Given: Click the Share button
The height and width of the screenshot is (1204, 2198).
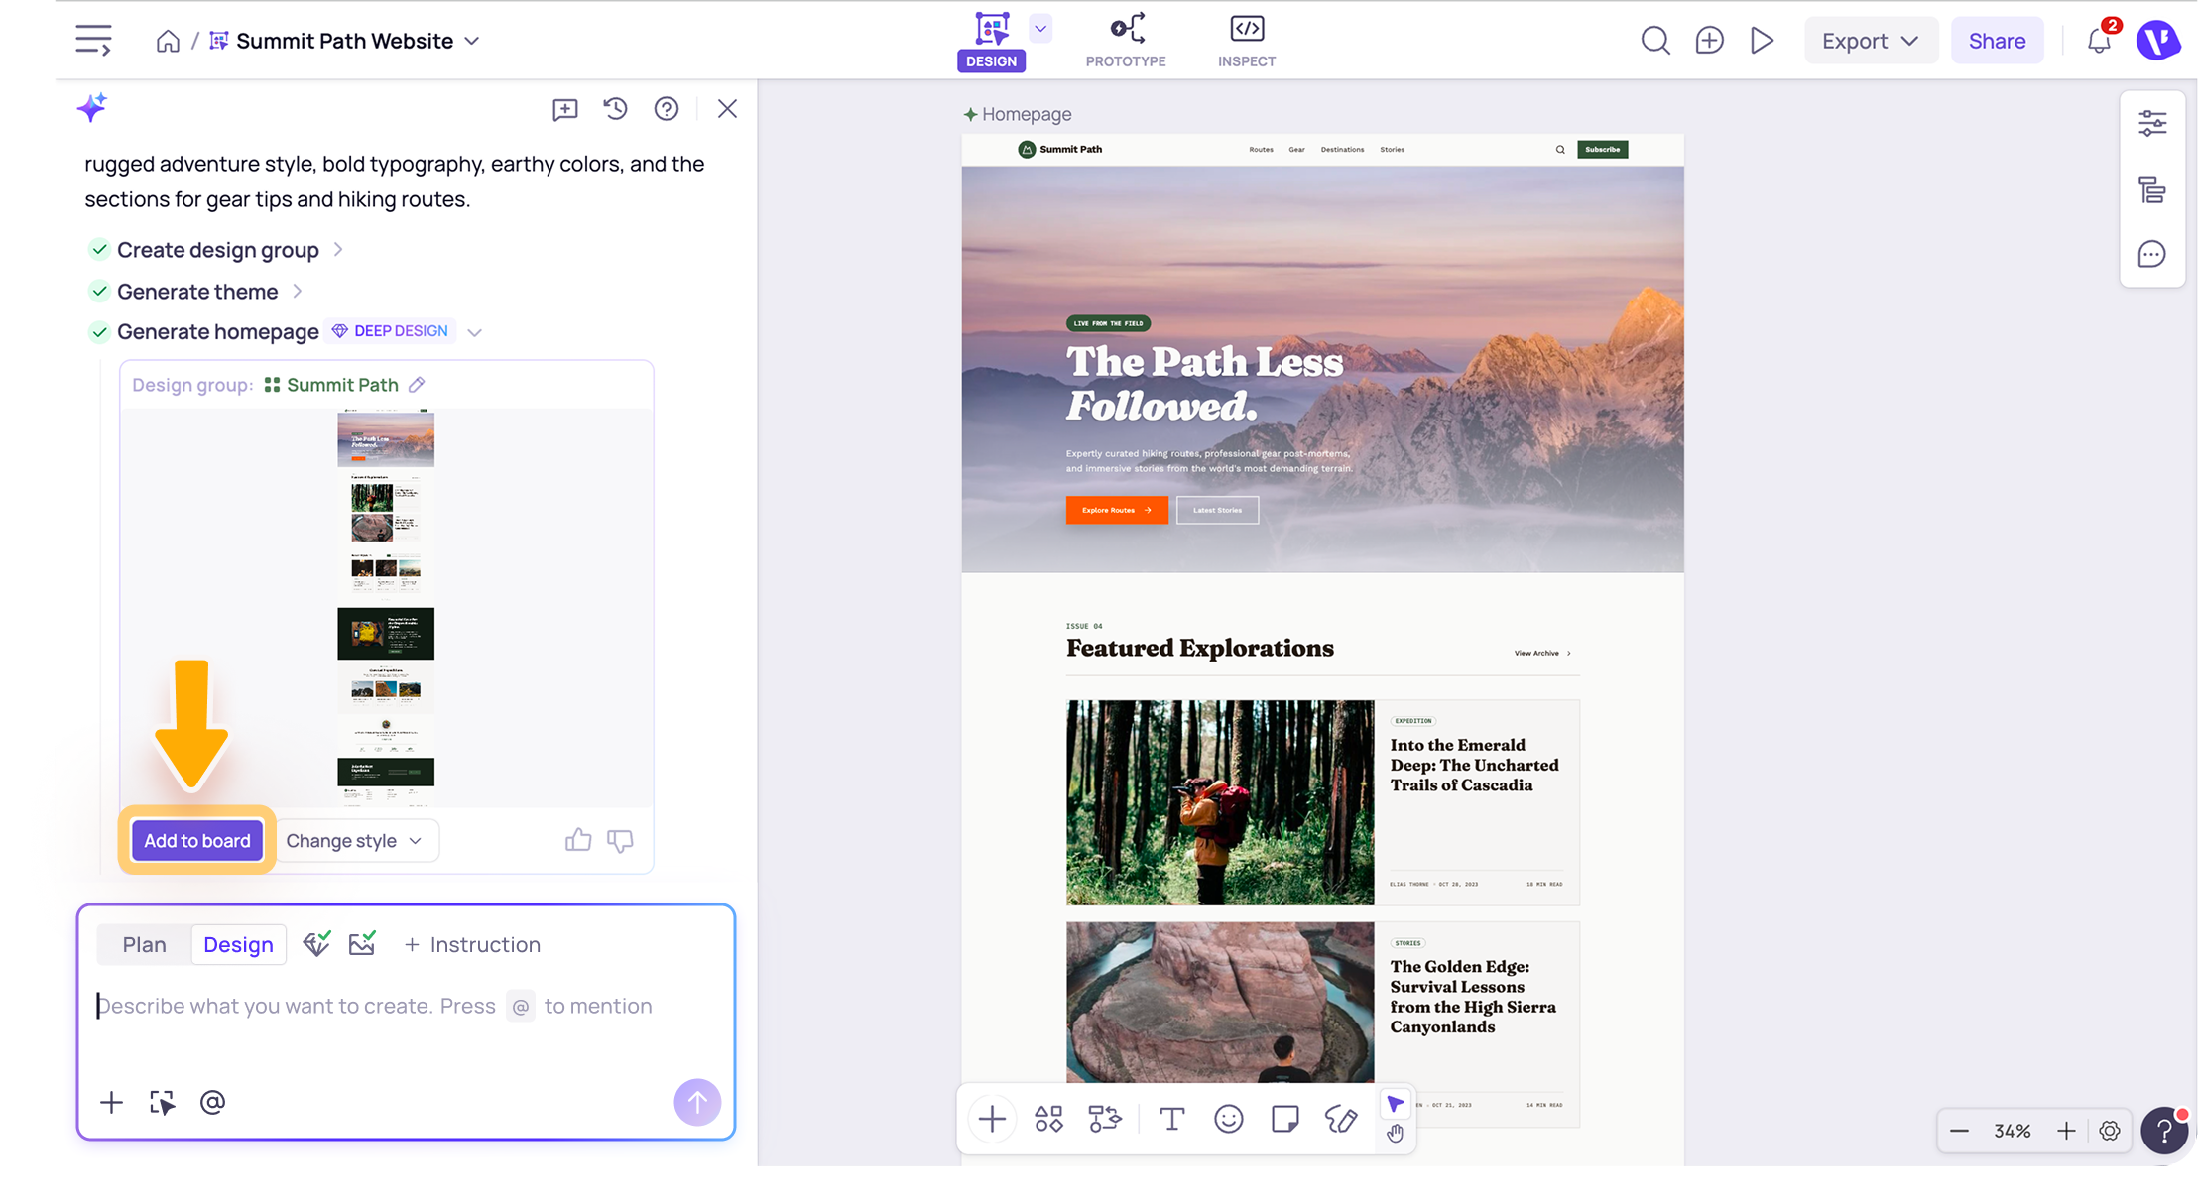Looking at the screenshot, I should coord(1997,41).
